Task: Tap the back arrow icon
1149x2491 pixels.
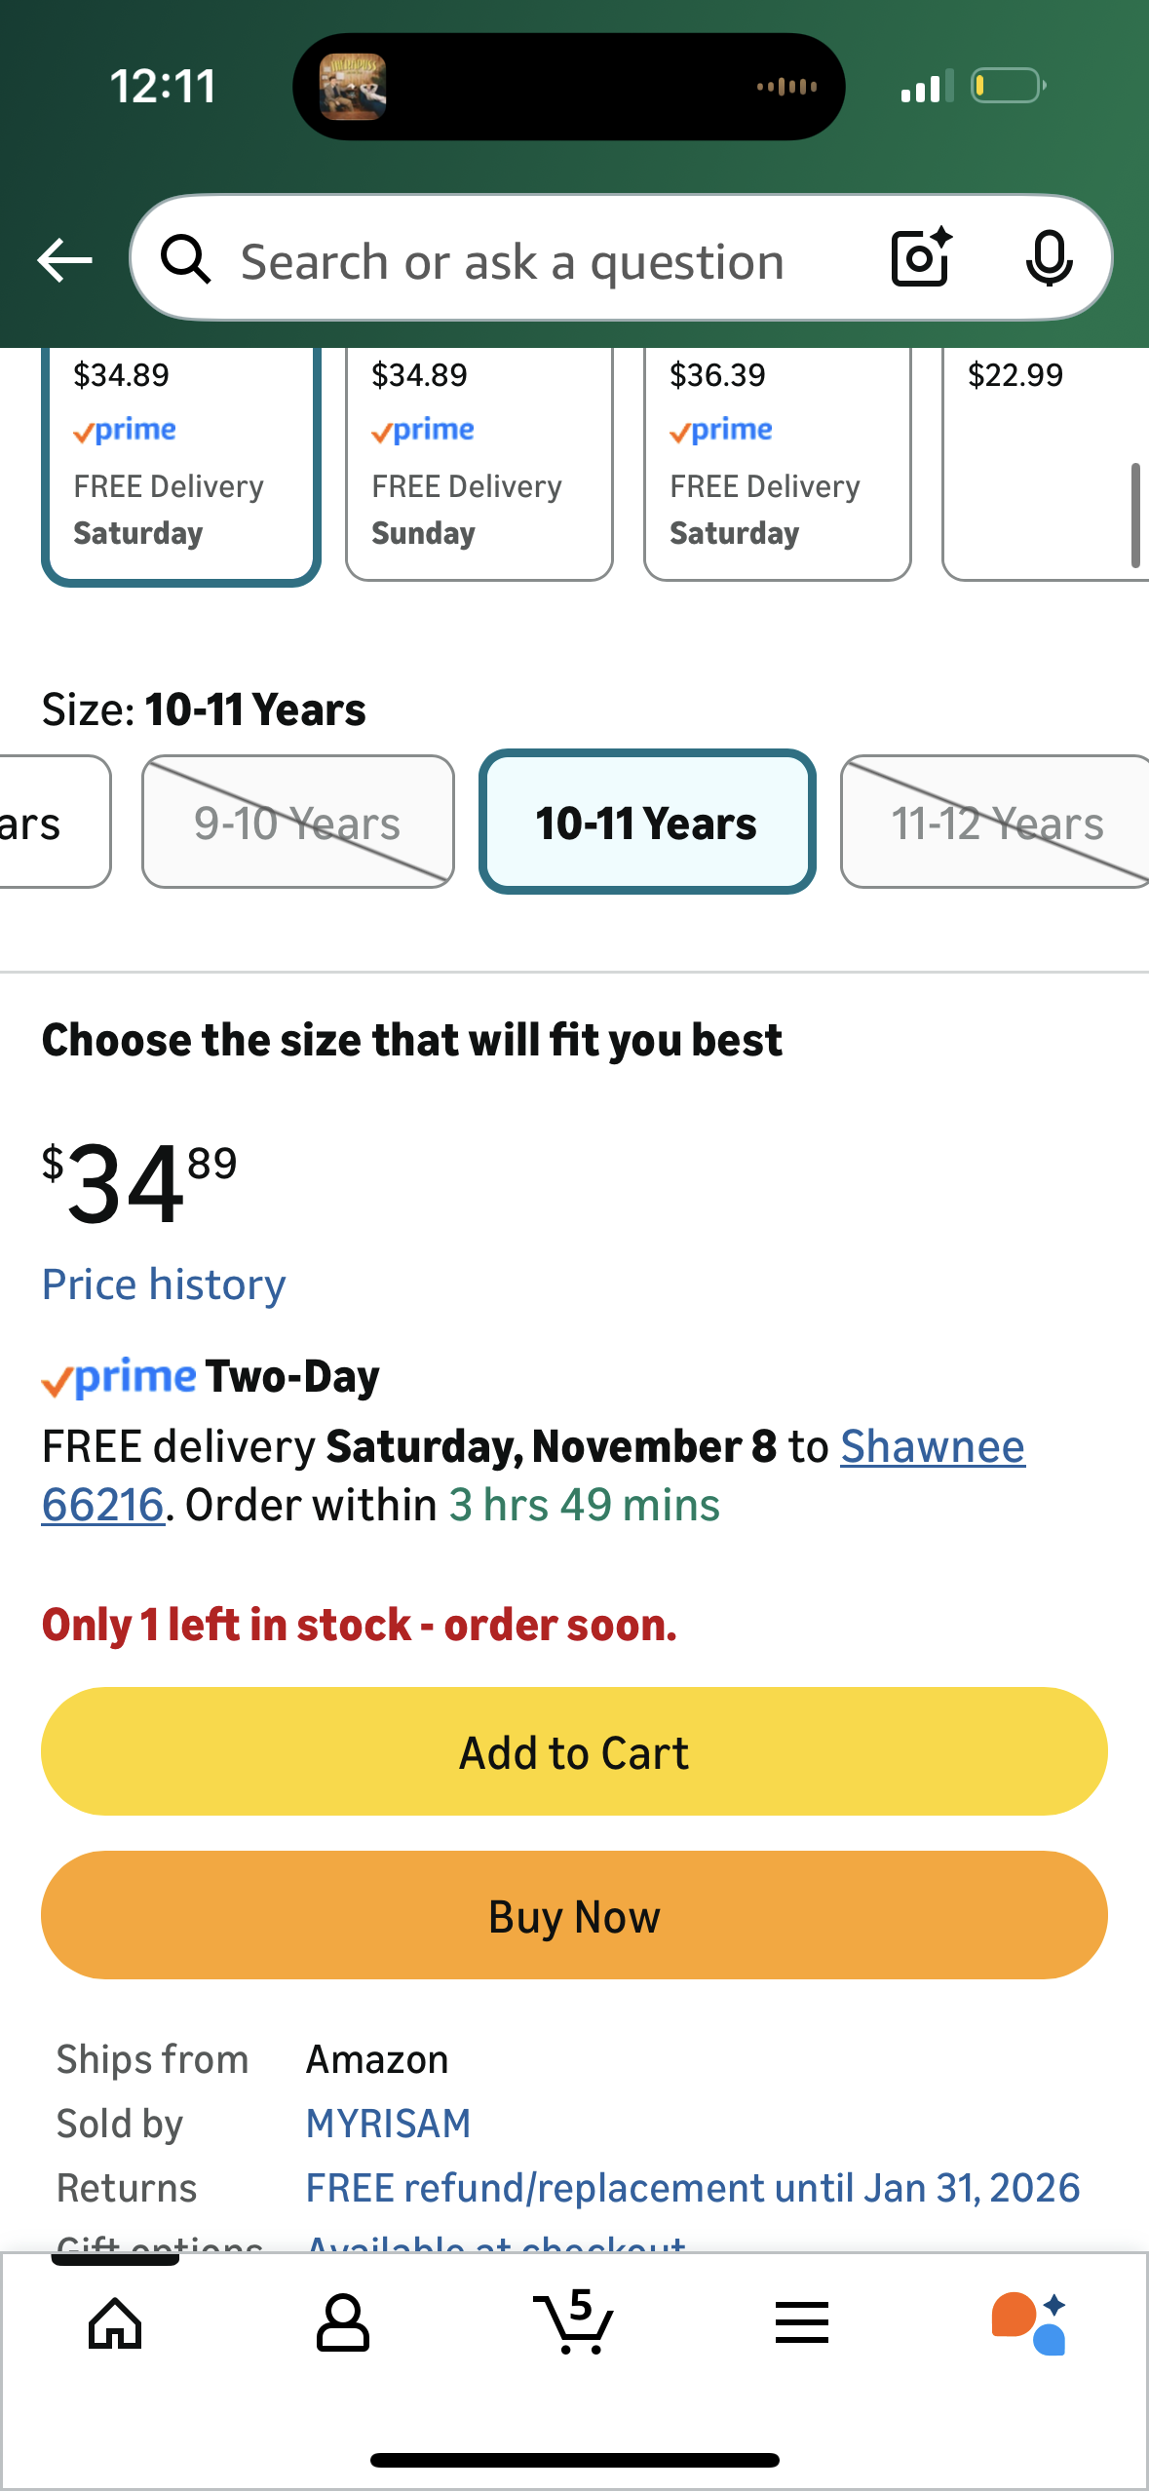Action: 64,260
